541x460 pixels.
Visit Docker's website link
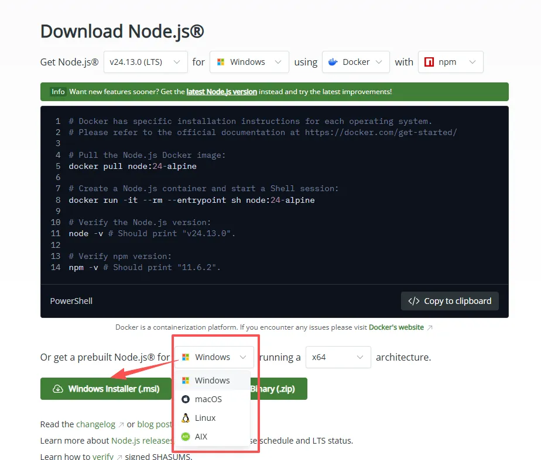point(396,327)
